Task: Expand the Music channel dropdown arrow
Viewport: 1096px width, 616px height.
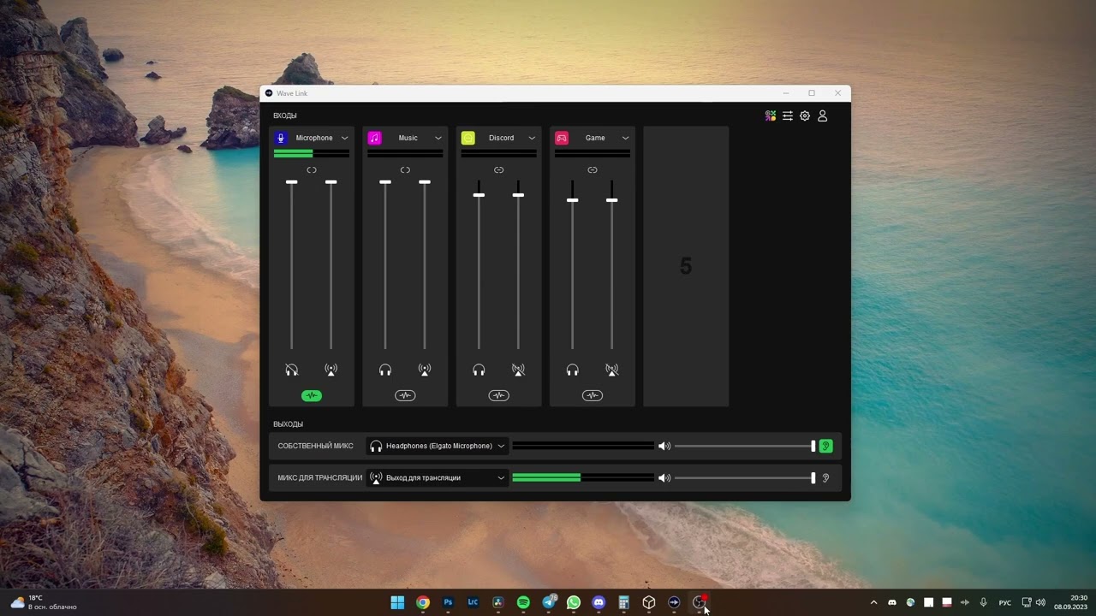Action: [x=438, y=138]
